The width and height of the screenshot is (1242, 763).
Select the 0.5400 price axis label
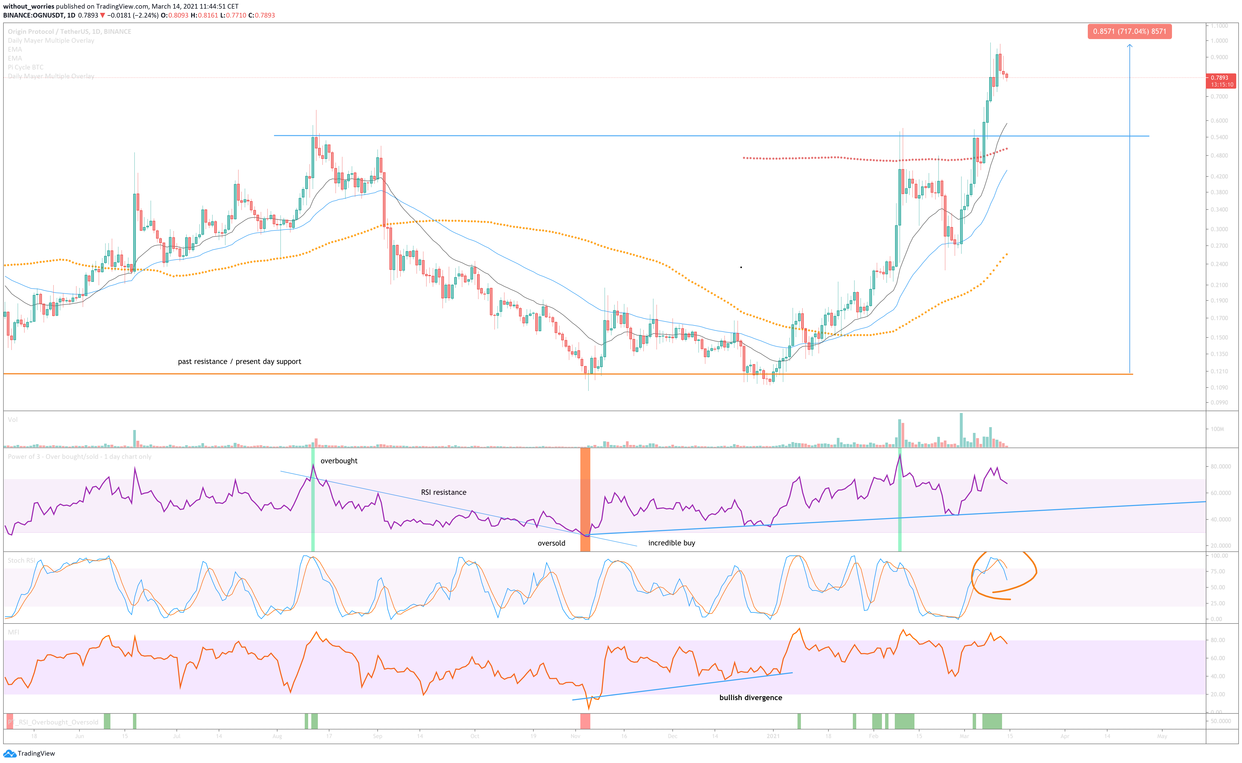click(x=1219, y=137)
